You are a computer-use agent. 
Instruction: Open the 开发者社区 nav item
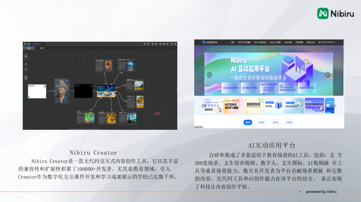[299, 42]
